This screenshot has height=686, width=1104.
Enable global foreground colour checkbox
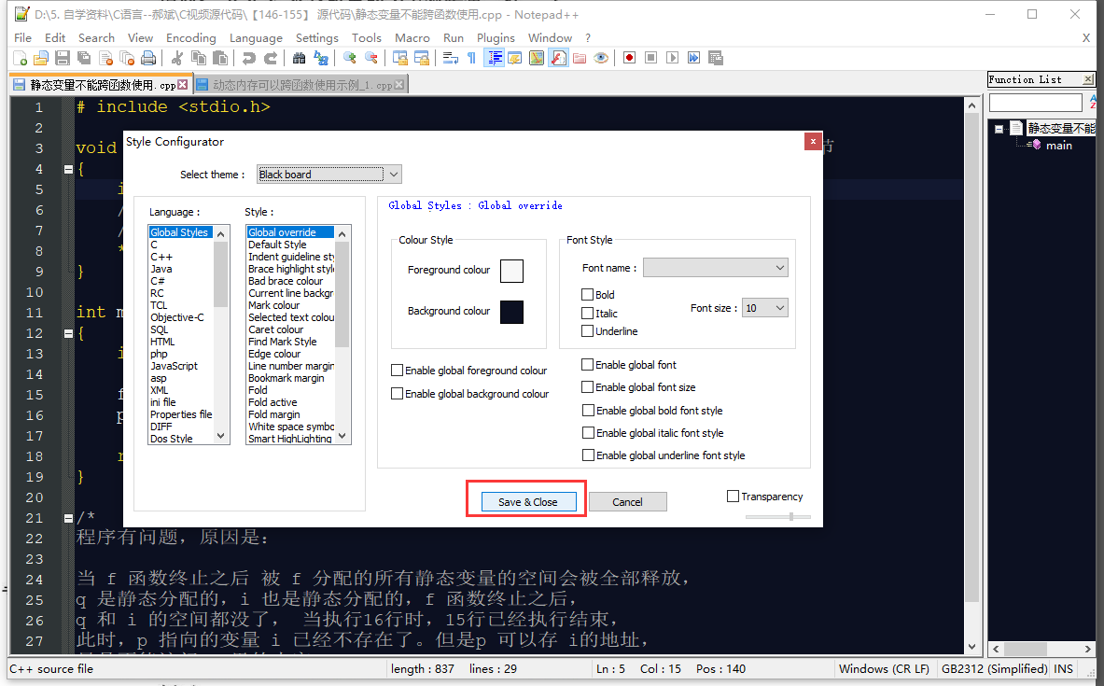pos(398,371)
